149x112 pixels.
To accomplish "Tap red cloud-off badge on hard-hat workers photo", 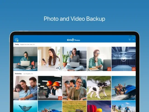I will (60, 98).
